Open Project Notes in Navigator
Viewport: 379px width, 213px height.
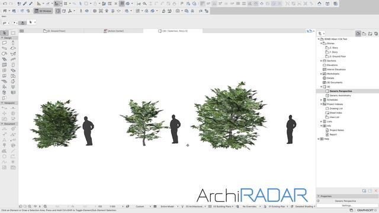(336, 130)
